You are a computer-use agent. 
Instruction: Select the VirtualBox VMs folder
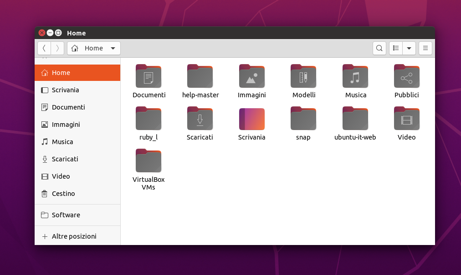click(x=149, y=160)
